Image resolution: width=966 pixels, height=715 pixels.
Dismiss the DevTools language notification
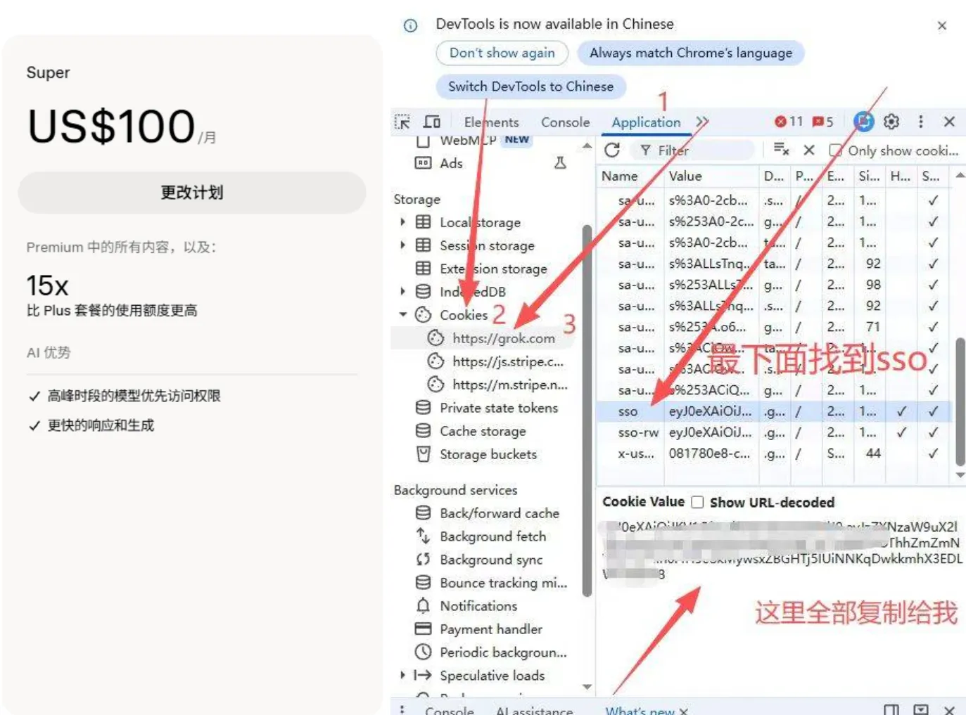[x=942, y=25]
